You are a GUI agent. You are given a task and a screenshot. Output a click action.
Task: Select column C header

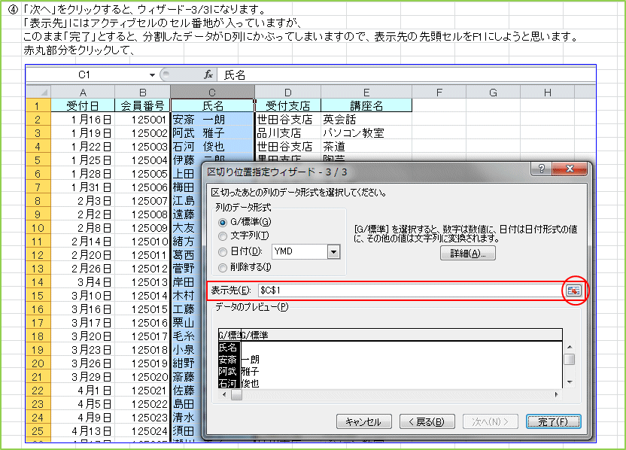click(212, 93)
